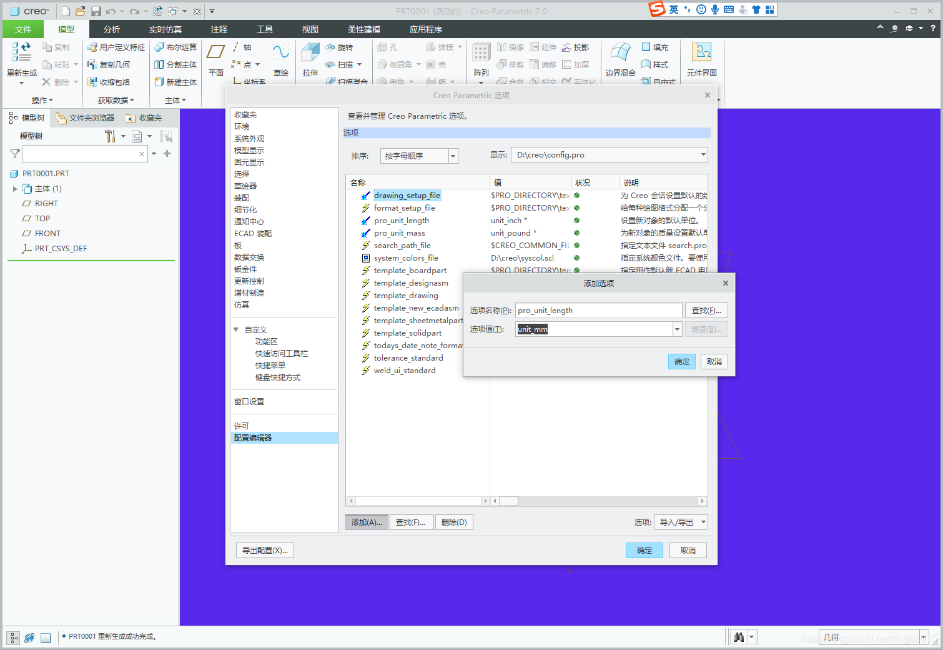Click the 重新生成 regenerate icon
The height and width of the screenshot is (650, 943).
point(22,52)
